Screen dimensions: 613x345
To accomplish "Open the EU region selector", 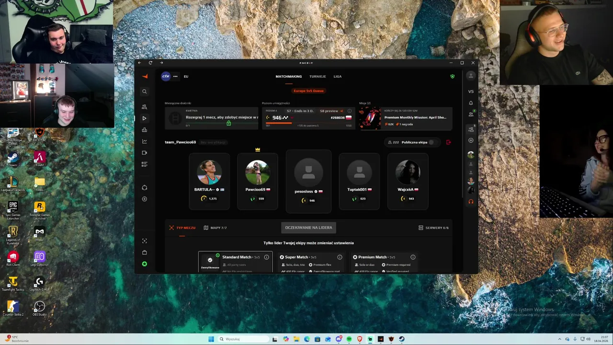I will [x=186, y=76].
